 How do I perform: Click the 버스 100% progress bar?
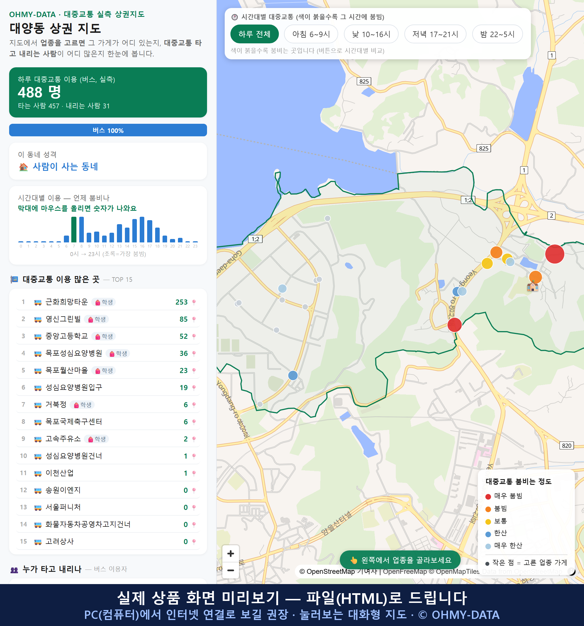108,130
